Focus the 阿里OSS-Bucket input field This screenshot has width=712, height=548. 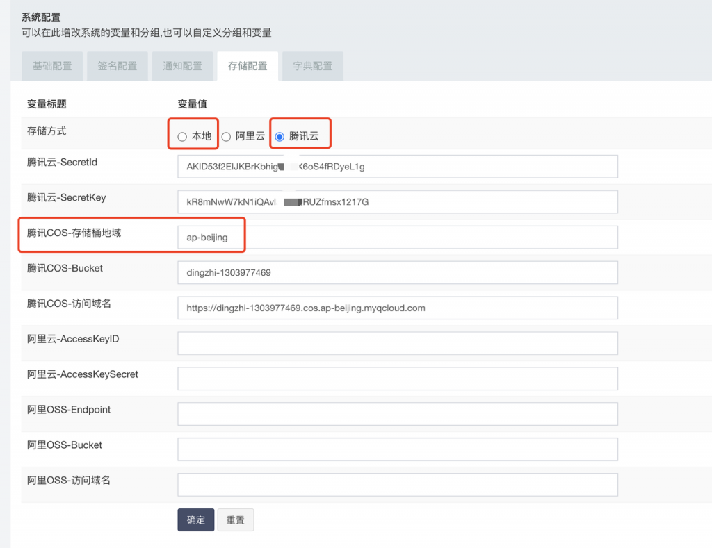[x=398, y=449]
